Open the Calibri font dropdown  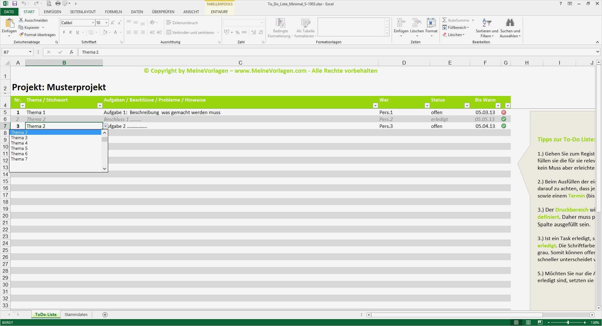(92, 23)
